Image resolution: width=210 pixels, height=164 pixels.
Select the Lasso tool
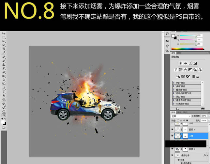[x=4, y=41]
